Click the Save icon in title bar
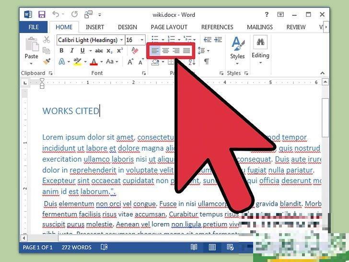Image resolution: width=349 pixels, height=262 pixels. point(42,14)
